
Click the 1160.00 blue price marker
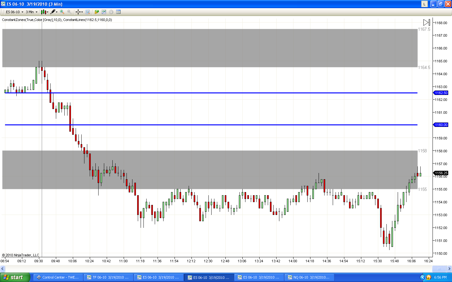click(x=441, y=125)
